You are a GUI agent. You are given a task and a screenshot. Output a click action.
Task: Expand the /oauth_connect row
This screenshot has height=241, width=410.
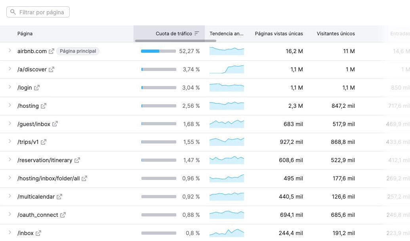pyautogui.click(x=10, y=214)
